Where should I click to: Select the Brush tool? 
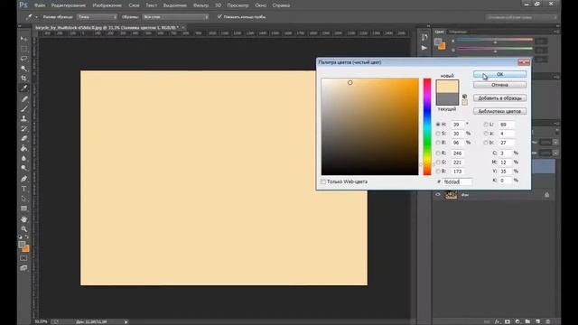pos(24,108)
